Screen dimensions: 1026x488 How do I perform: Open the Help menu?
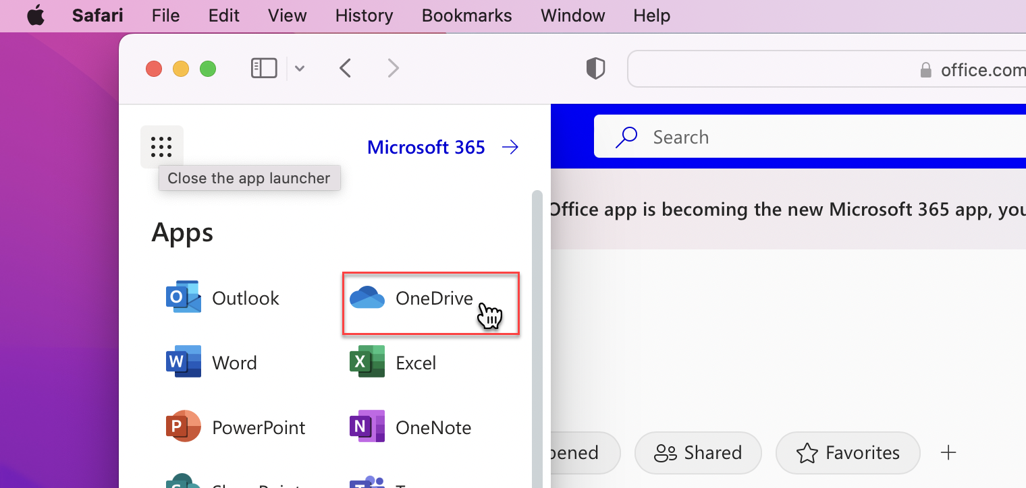(x=652, y=16)
